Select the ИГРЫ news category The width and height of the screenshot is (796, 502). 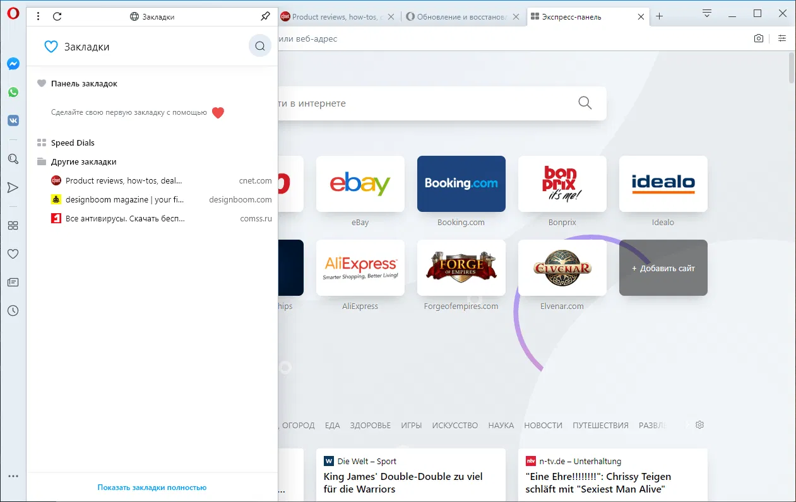click(x=412, y=426)
